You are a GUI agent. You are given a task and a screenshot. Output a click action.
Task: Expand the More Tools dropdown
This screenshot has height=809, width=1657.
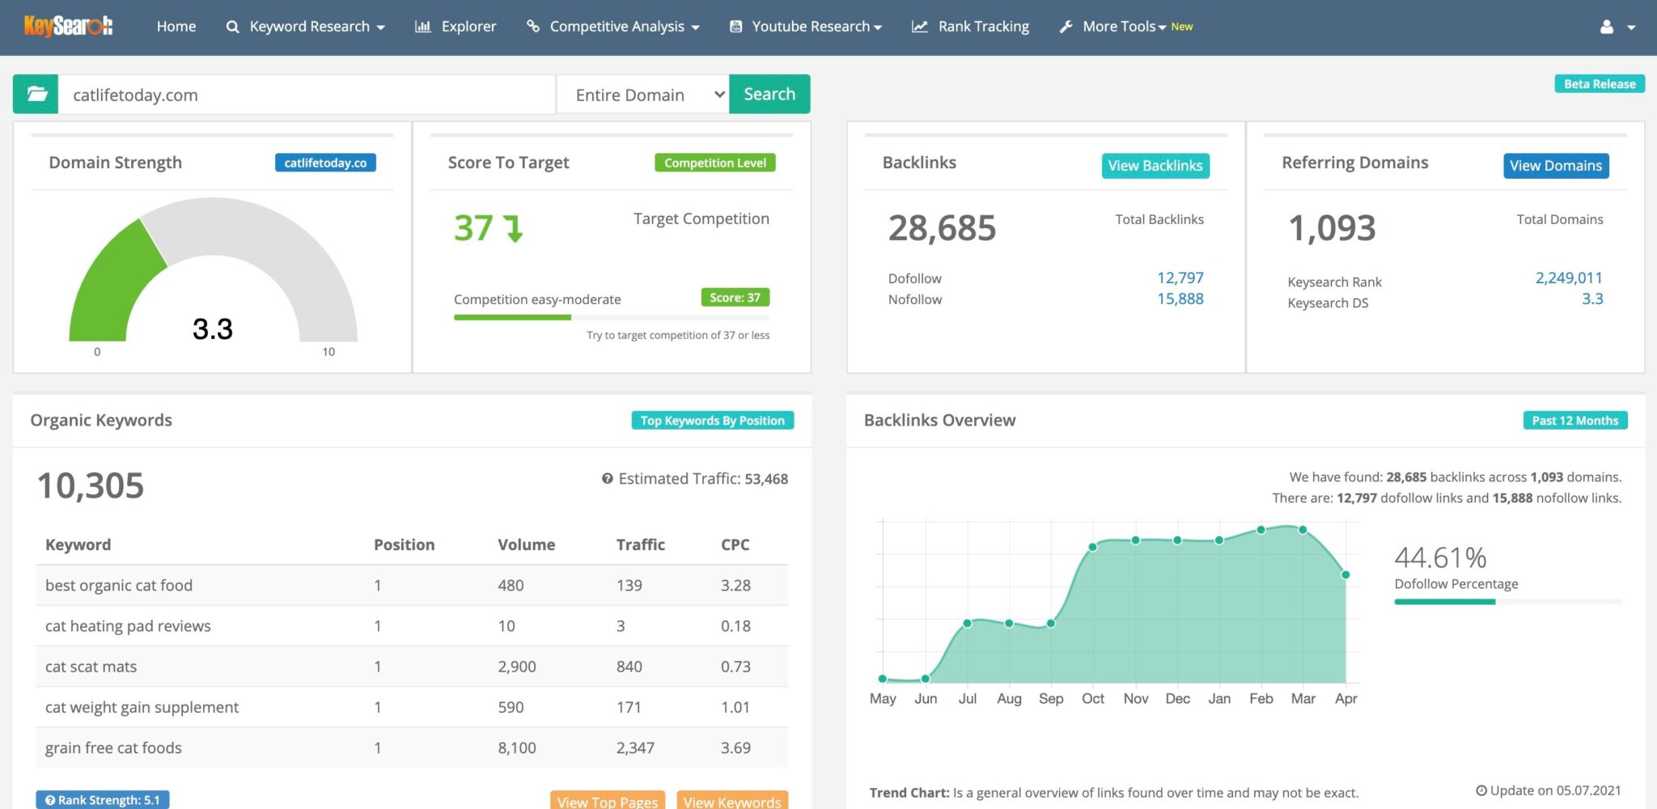pos(1162,28)
